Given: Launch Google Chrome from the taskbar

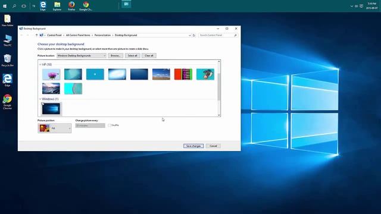Looking at the screenshot, I should pyautogui.click(x=86, y=6).
